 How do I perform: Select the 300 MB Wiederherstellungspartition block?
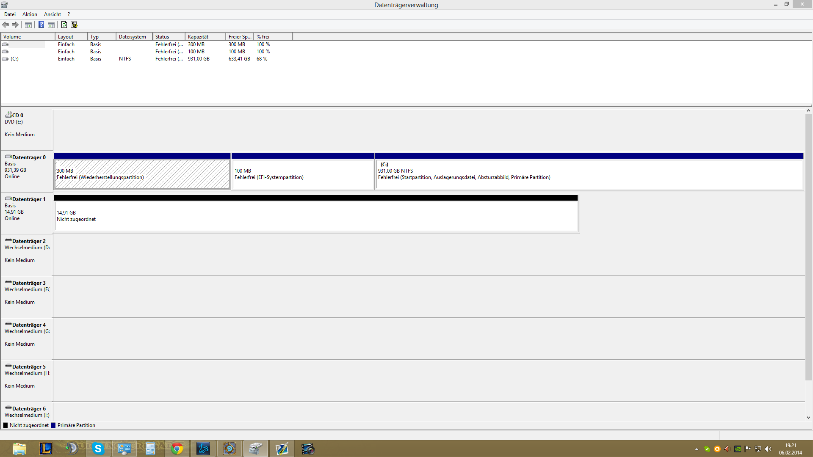[142, 174]
